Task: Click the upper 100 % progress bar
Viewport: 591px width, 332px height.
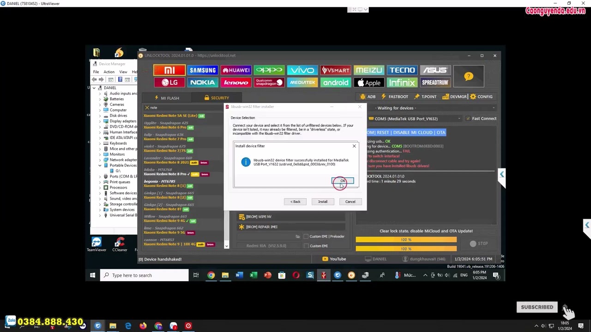Action: pos(406,240)
